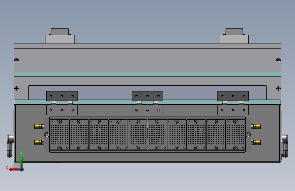Pick the center dark hinge bracket plate
Viewport: 295px width, 191px height.
(148, 96)
